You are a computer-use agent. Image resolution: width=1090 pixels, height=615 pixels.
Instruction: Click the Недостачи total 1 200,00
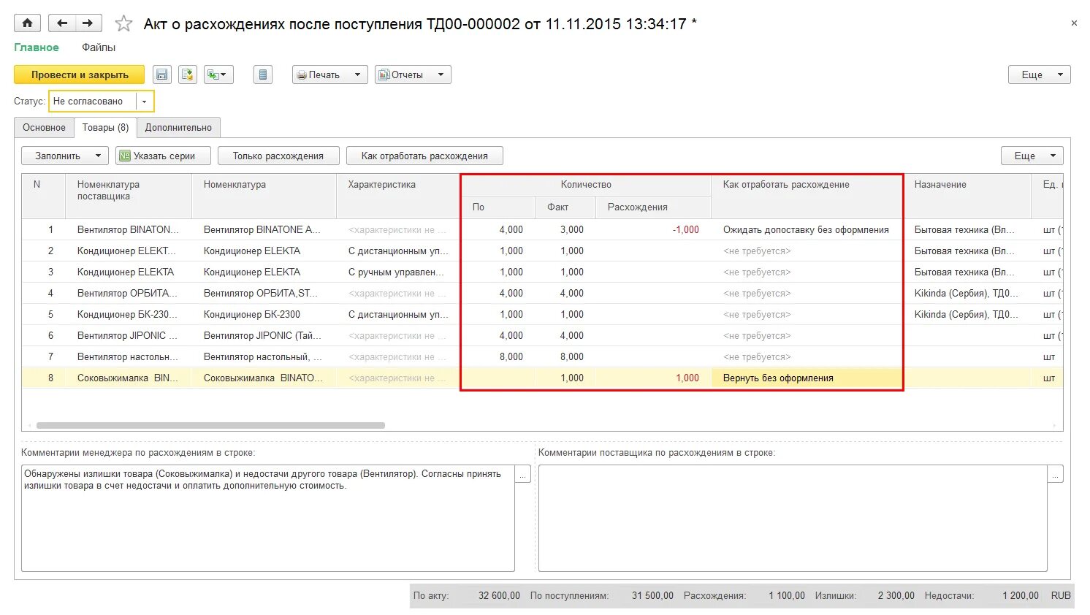pos(1020,595)
